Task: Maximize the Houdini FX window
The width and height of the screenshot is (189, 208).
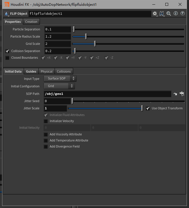Action: (167, 4)
